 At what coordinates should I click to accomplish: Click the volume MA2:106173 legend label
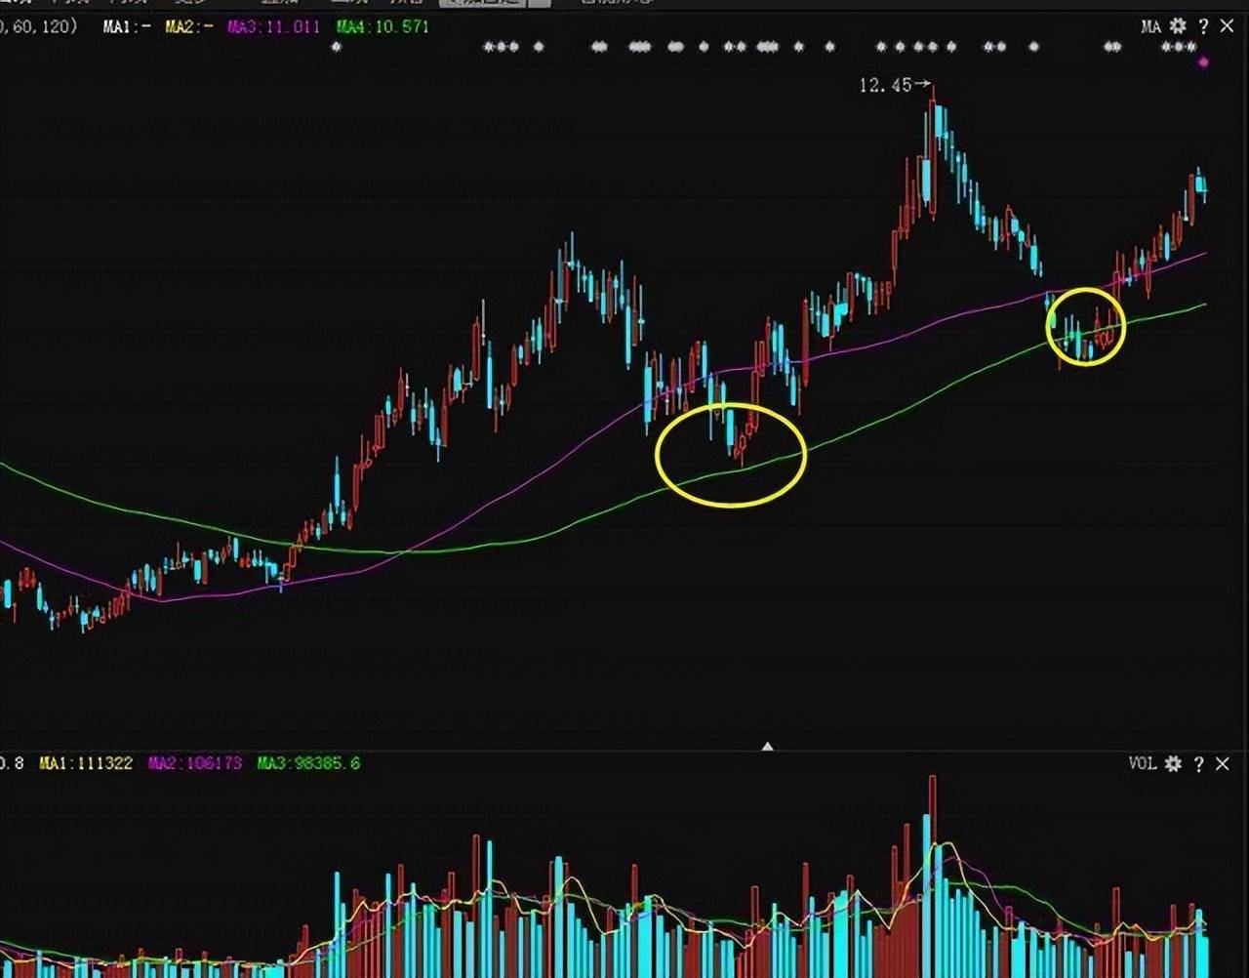[x=195, y=762]
